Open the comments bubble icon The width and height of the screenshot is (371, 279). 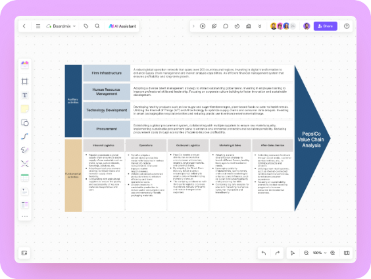pos(226,26)
